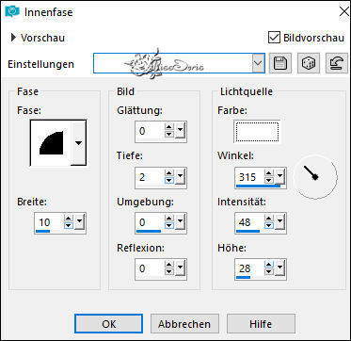Decrease the Breite value with down arrow
This screenshot has height=341, width=351.
69,226
